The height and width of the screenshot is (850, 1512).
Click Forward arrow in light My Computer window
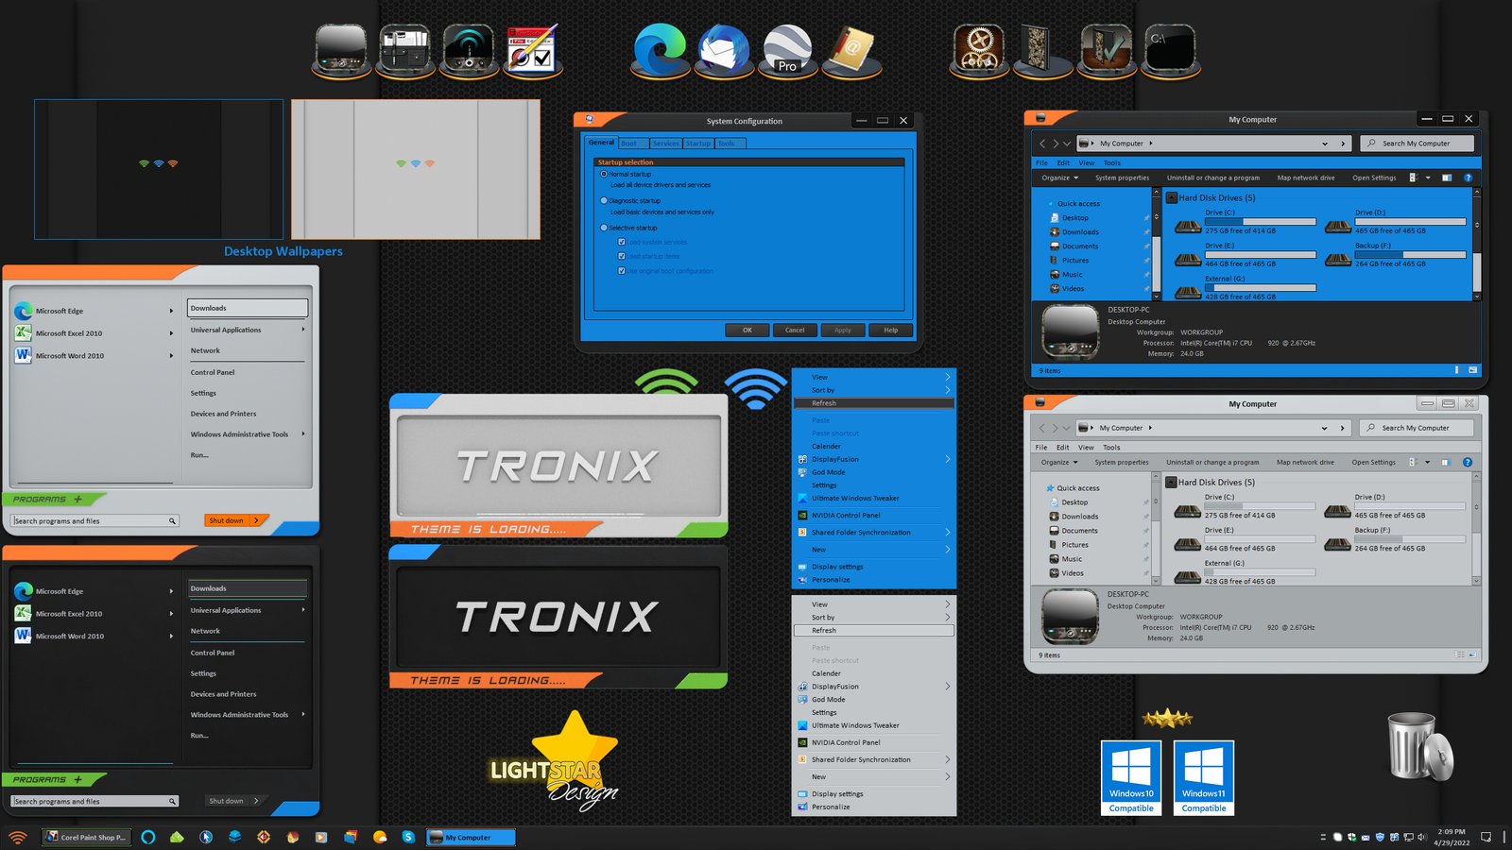[1055, 428]
